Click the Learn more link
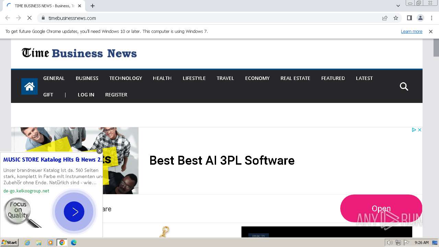The width and height of the screenshot is (439, 247). pyautogui.click(x=412, y=31)
